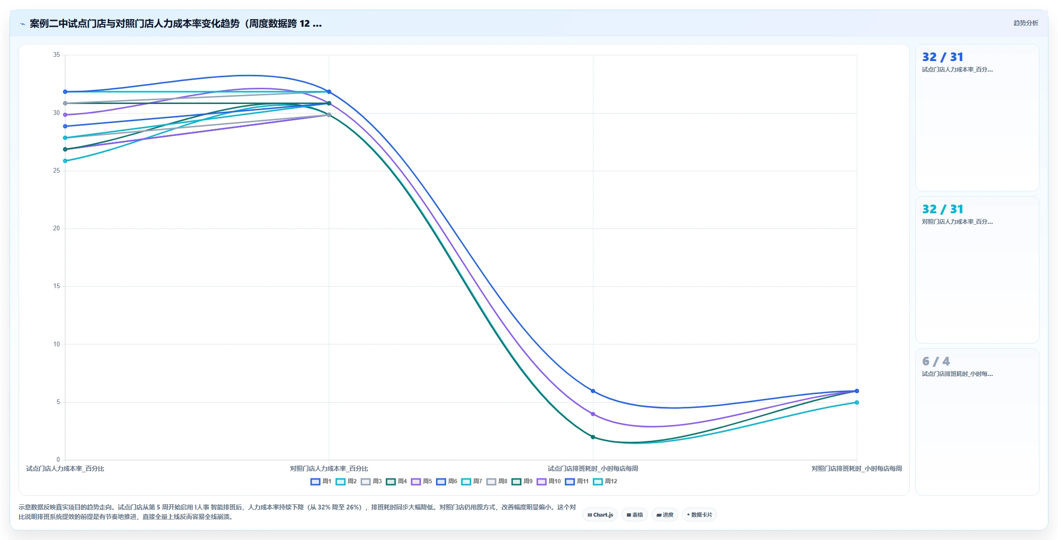
Task: Click the 数据卡片 tag
Action: [x=699, y=515]
